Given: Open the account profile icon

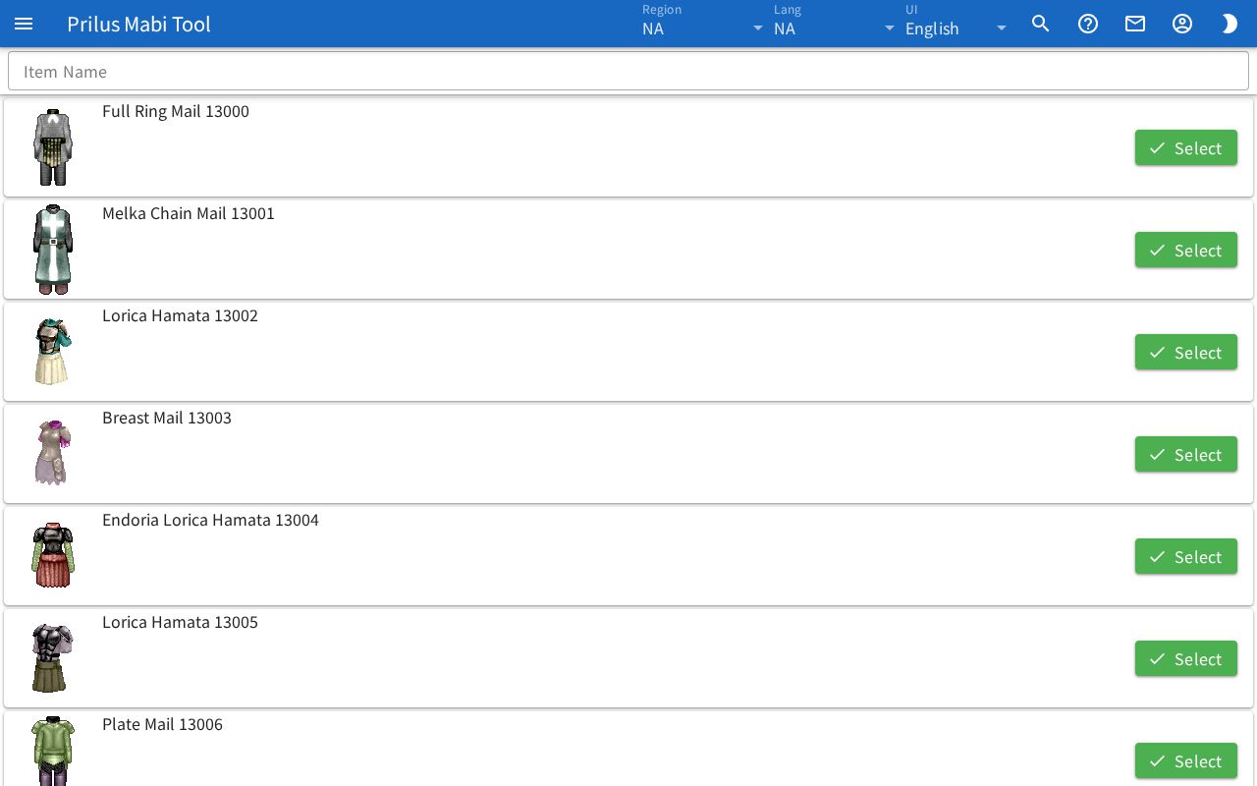Looking at the screenshot, I should point(1182,24).
